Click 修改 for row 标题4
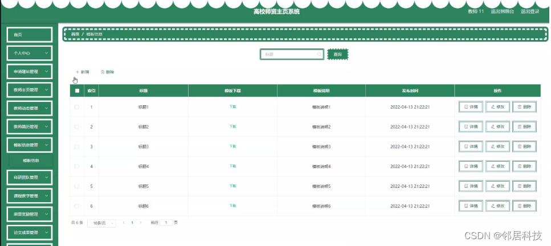Screen dimensions: 551x246 (x=497, y=166)
